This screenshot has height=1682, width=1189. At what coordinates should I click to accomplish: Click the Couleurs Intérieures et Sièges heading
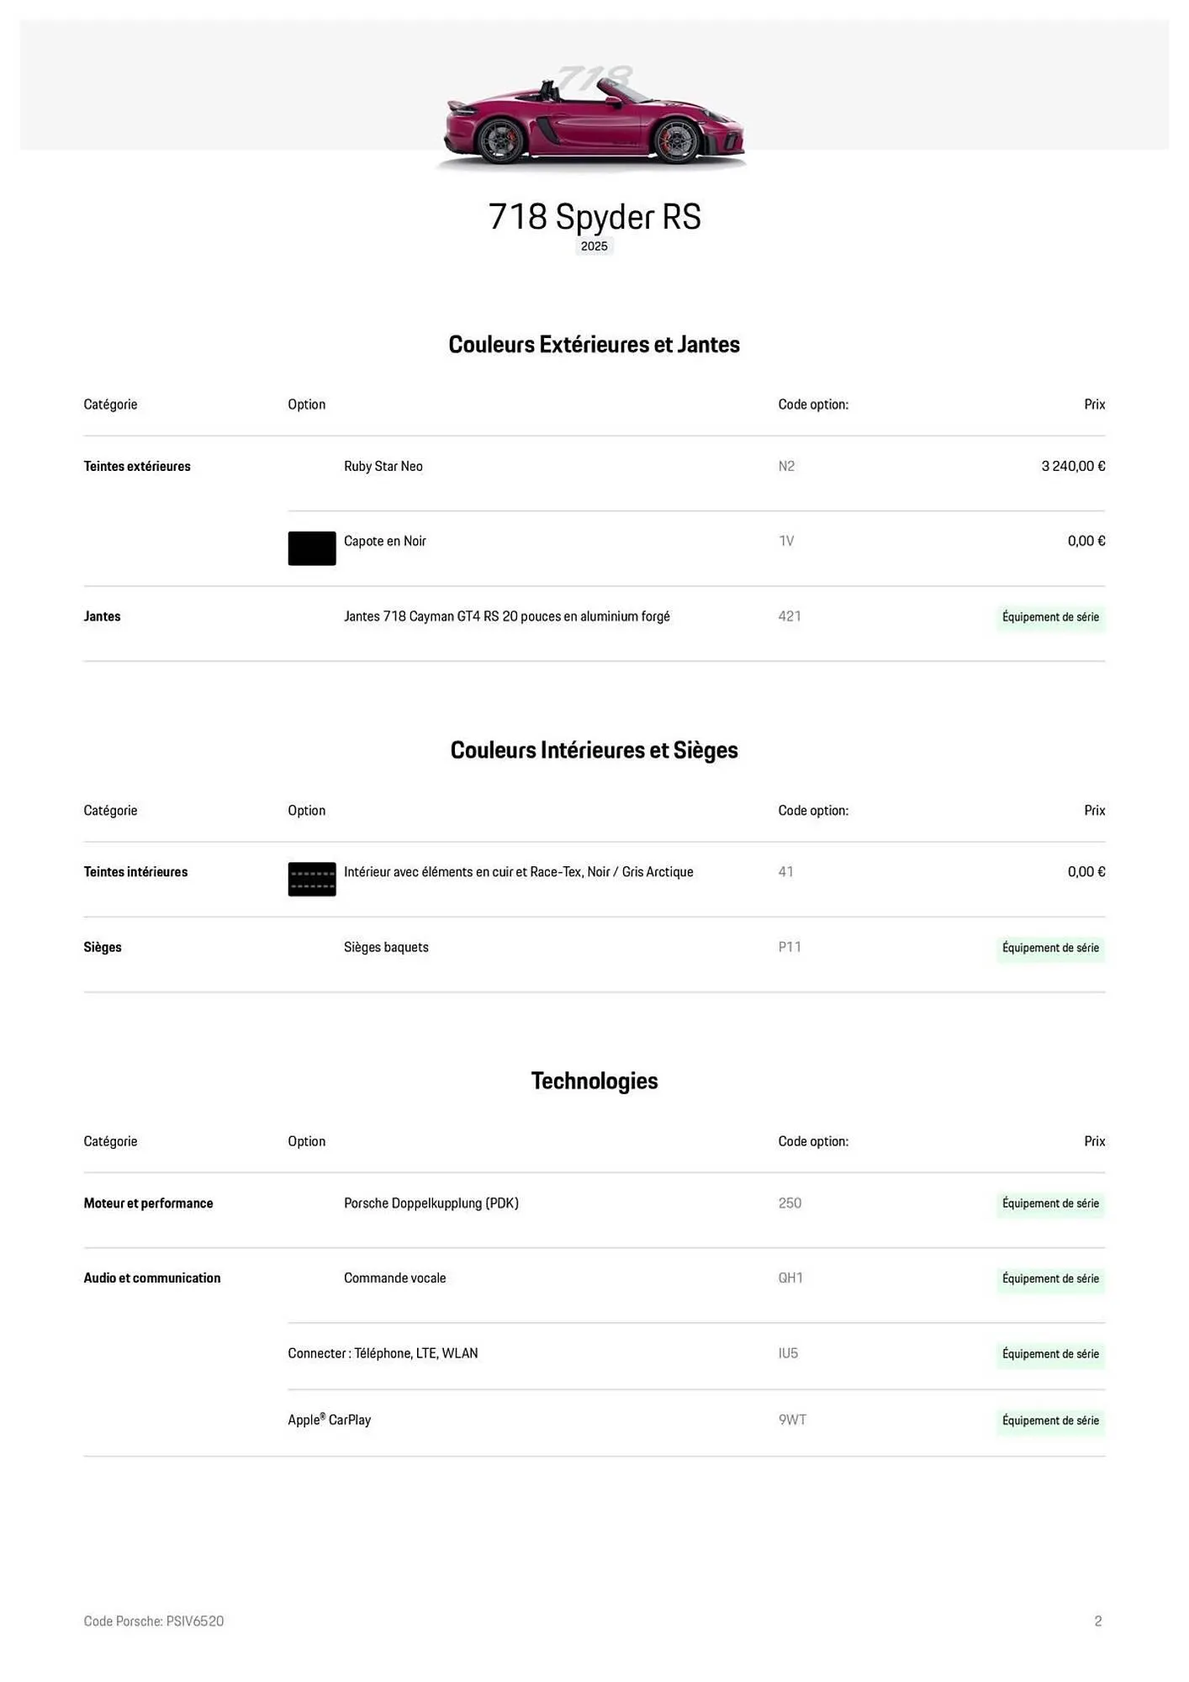point(594,750)
